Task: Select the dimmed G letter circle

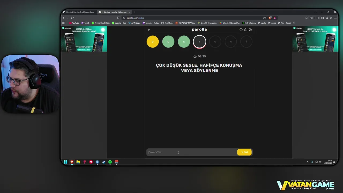Action: click(215, 42)
